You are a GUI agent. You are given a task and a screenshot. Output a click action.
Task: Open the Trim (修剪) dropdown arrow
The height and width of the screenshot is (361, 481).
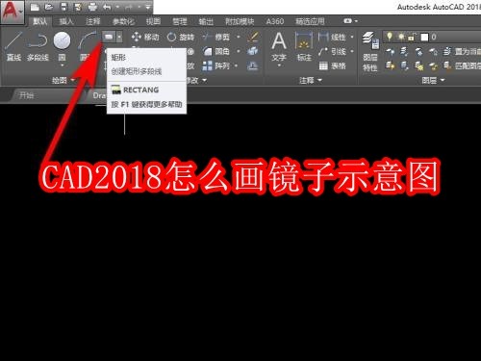pyautogui.click(x=239, y=38)
